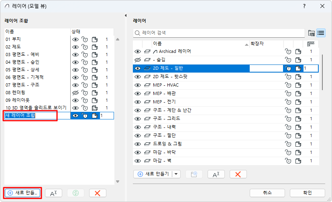This screenshot has height=202, width=332.
Task: Click the intersection group column header icon
Action: click(311, 44)
